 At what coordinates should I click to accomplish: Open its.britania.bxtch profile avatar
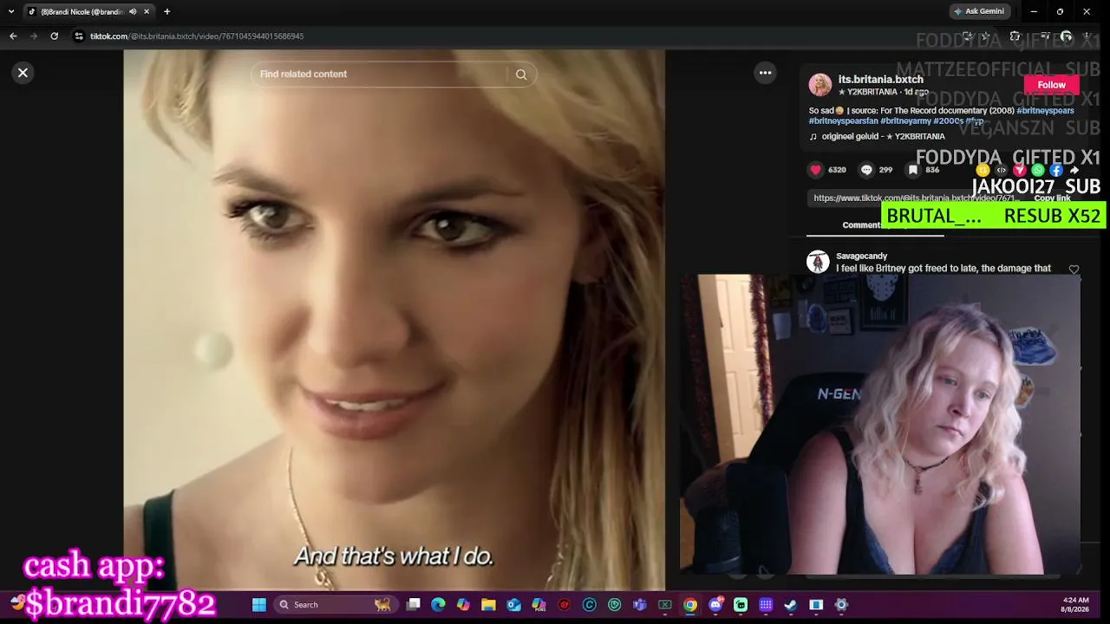coord(820,85)
